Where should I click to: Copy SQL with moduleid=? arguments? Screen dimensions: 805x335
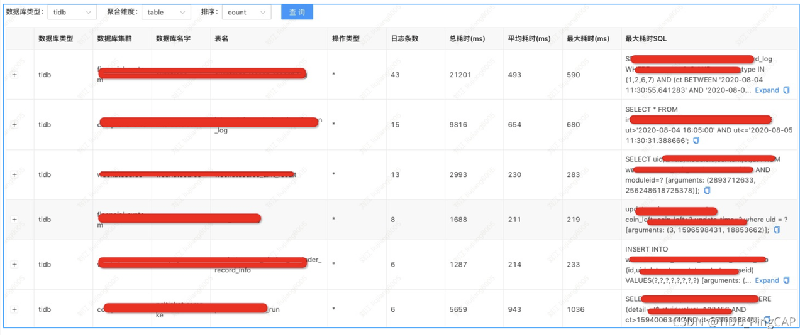pyautogui.click(x=708, y=191)
